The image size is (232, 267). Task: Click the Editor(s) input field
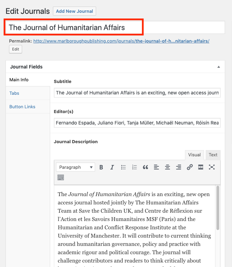click(x=137, y=123)
